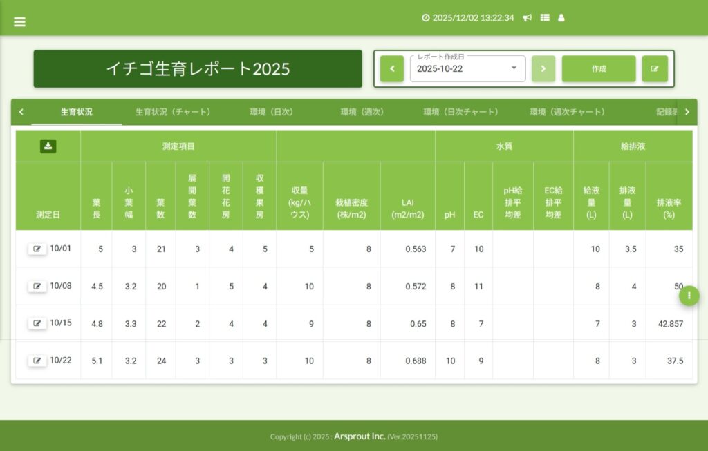This screenshot has width=708, height=451.
Task: Open the hamburger navigation menu
Action: (x=19, y=21)
